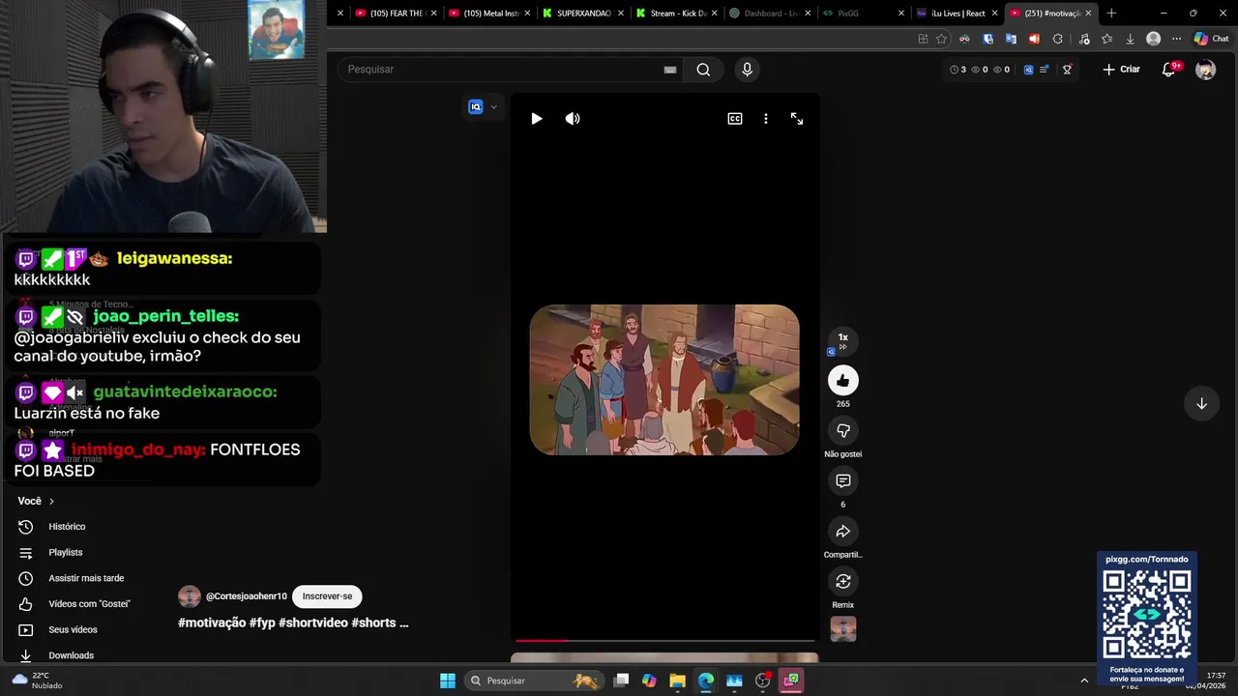Screen dimensions: 1238x696
Task: Share the short via Compartilhar
Action: click(842, 531)
